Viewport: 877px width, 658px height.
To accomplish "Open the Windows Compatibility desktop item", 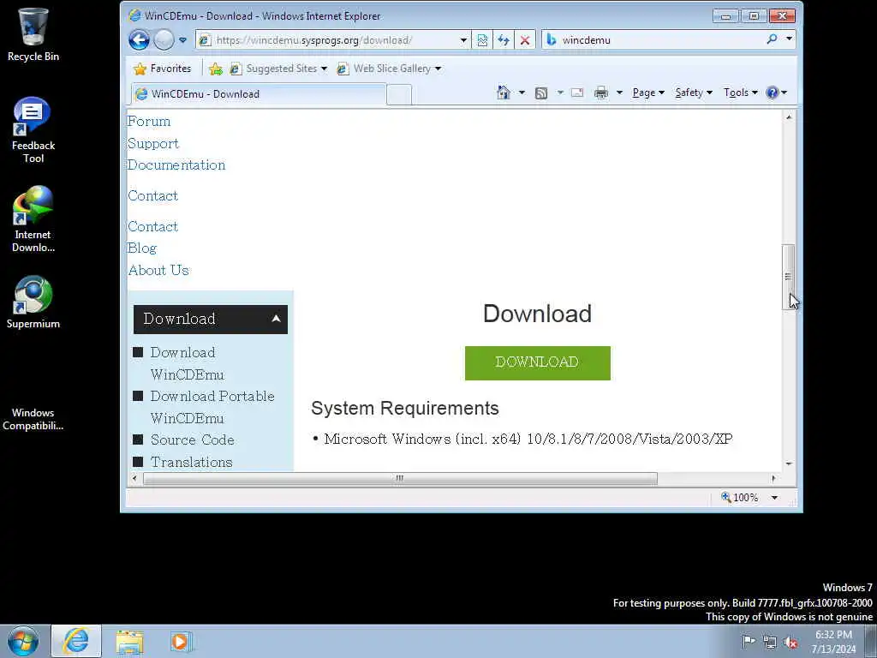I will pos(33,418).
